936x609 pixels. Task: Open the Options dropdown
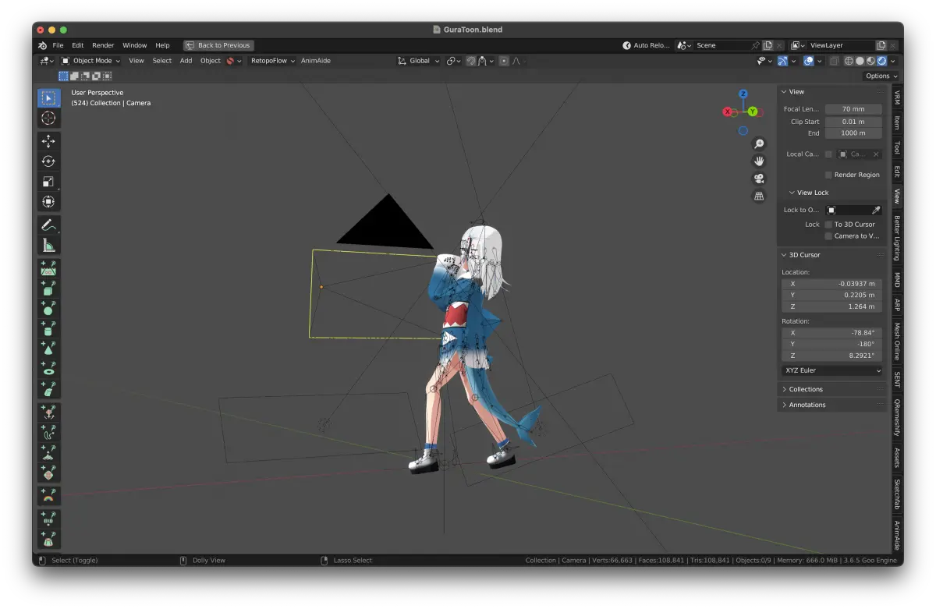[x=881, y=76]
